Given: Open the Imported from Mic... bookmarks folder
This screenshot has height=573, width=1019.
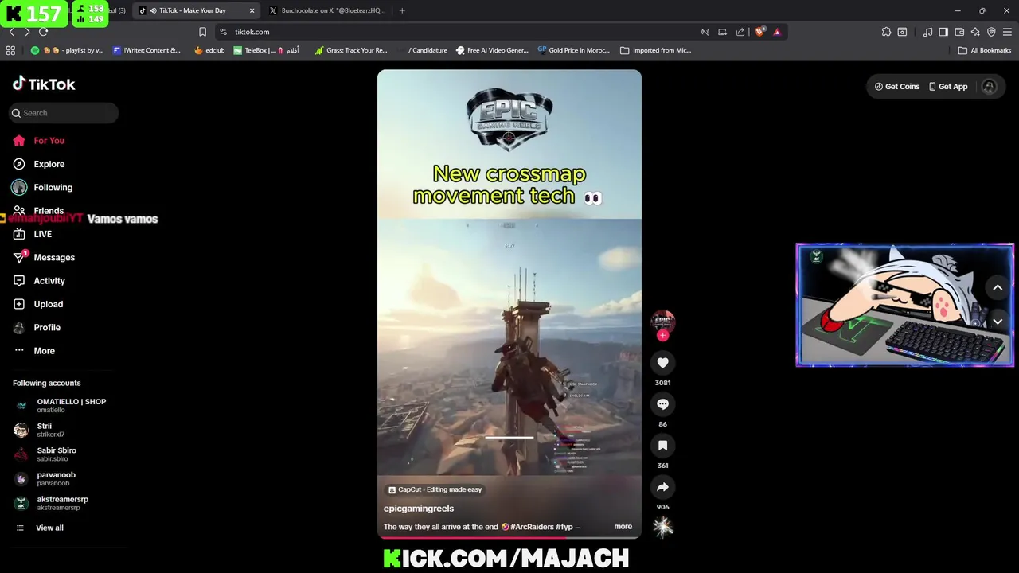Looking at the screenshot, I should tap(655, 50).
